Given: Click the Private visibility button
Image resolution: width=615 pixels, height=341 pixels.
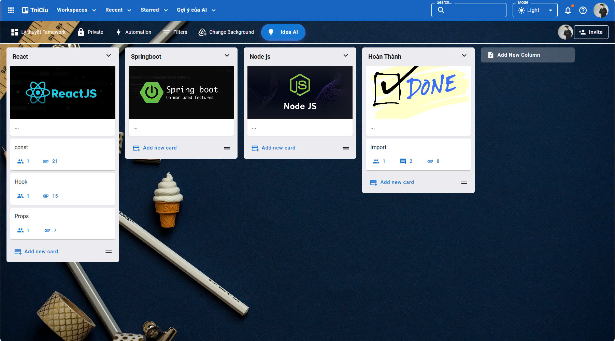Looking at the screenshot, I should tap(90, 32).
